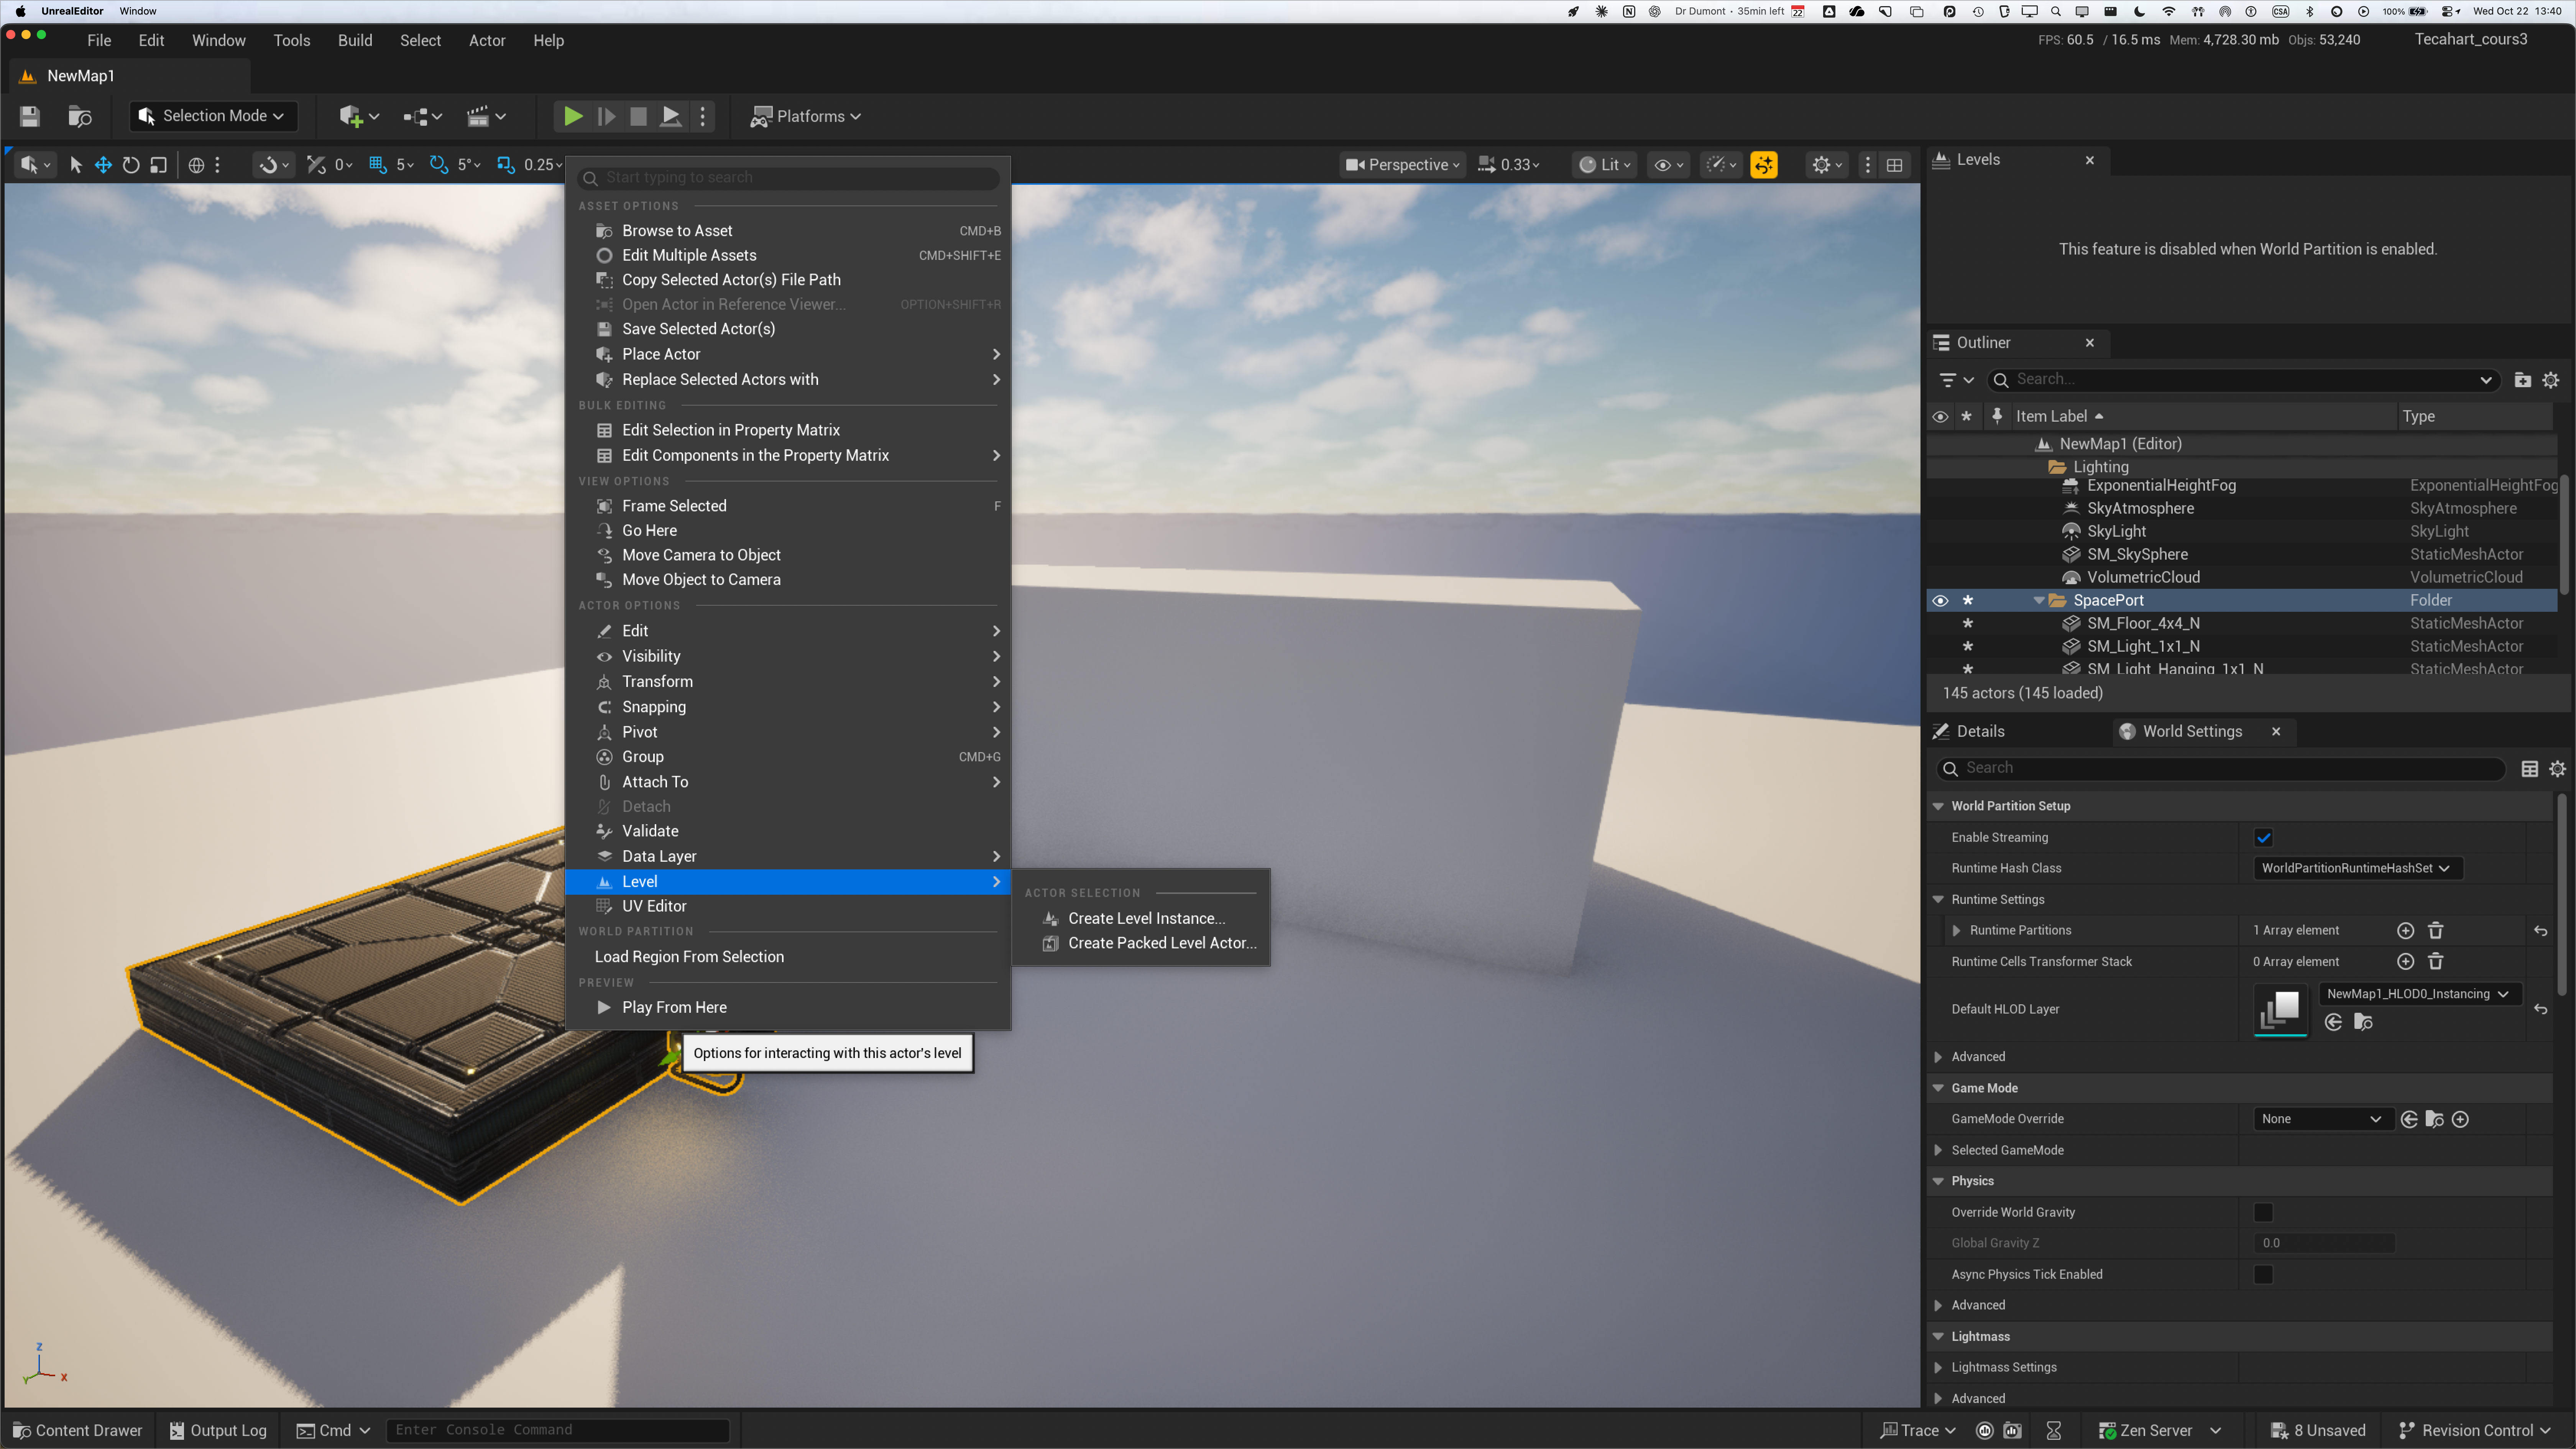Save the current level with the toolbar disk icon

coord(30,116)
